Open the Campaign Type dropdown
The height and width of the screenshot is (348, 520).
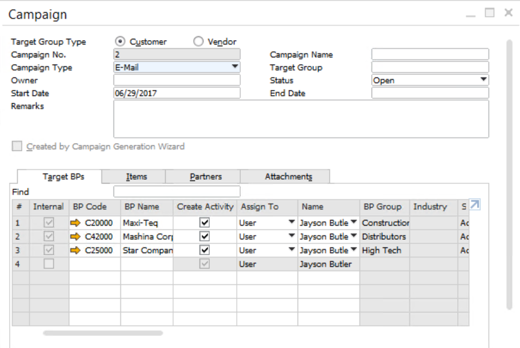coord(234,67)
